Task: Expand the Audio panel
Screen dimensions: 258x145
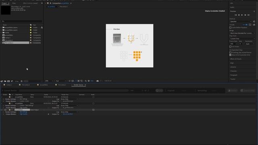Action: [x=232, y=7]
